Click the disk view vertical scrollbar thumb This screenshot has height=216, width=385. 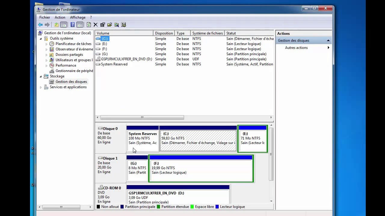click(271, 154)
